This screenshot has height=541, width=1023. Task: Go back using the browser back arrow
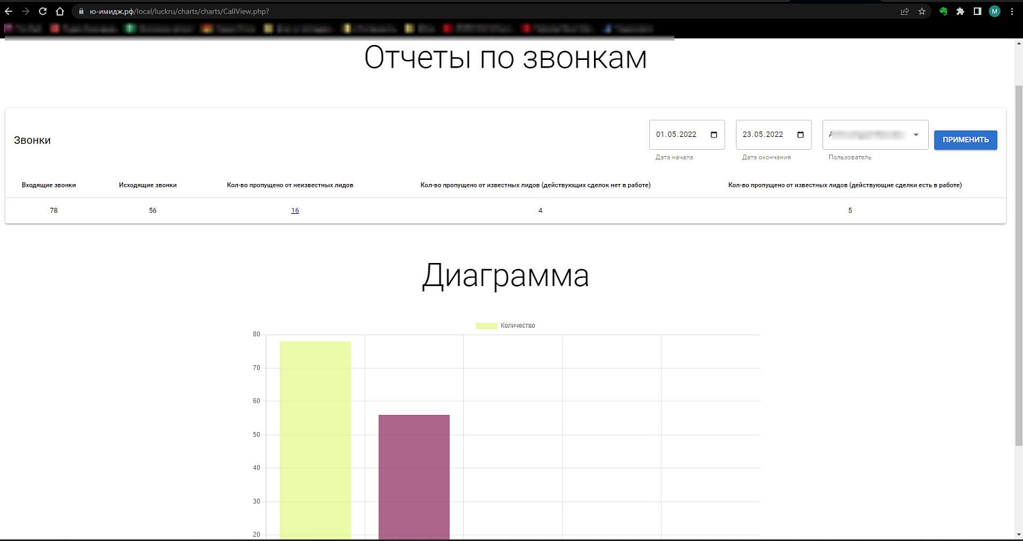point(10,11)
